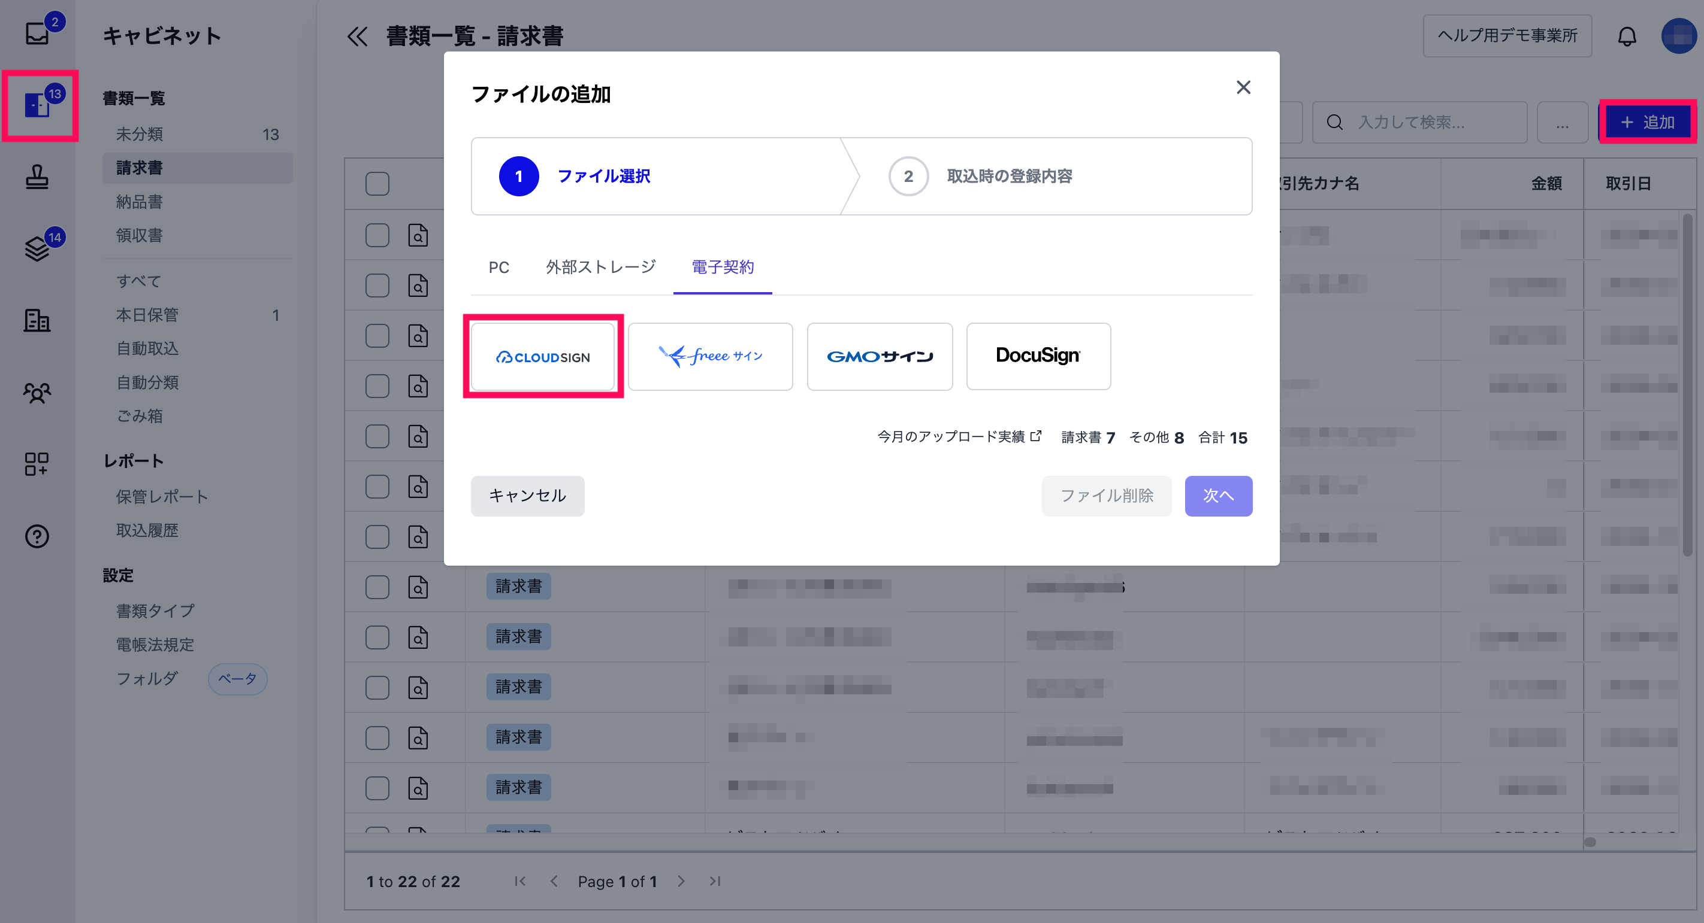
Task: Open the notification bell
Action: point(1627,36)
